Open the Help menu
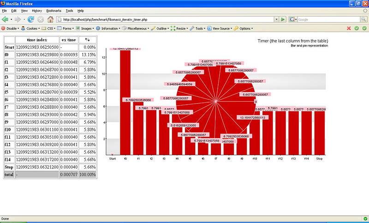Image resolution: width=369 pixels, height=223 pixels. pos(81,11)
